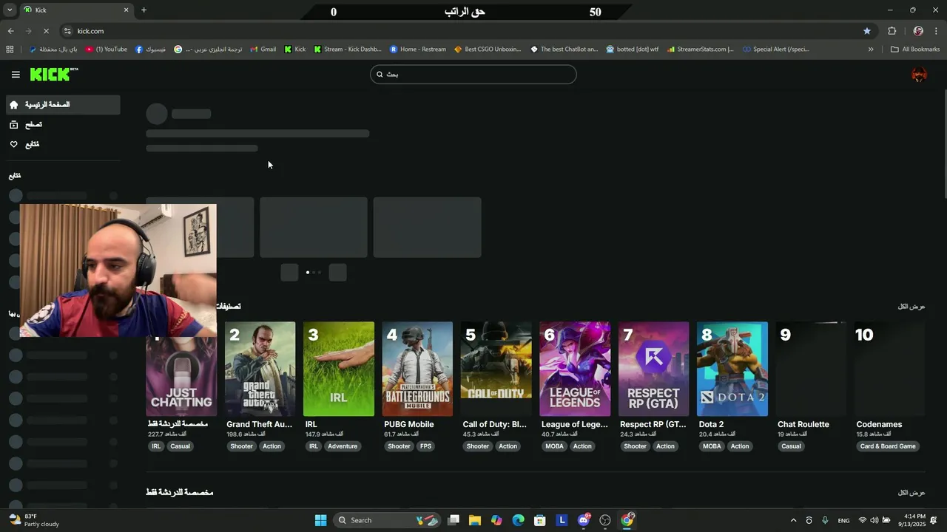This screenshot has height=532, width=947.
Task: Bookmark this page with the star icon
Action: tap(866, 31)
